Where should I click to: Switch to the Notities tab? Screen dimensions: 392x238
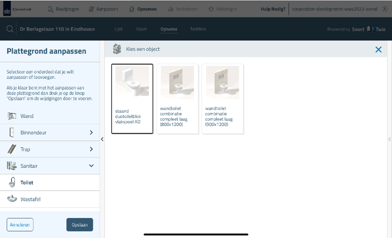[198, 29]
